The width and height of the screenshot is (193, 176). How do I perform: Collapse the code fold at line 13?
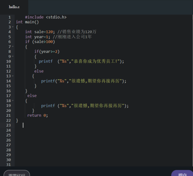click(13, 76)
